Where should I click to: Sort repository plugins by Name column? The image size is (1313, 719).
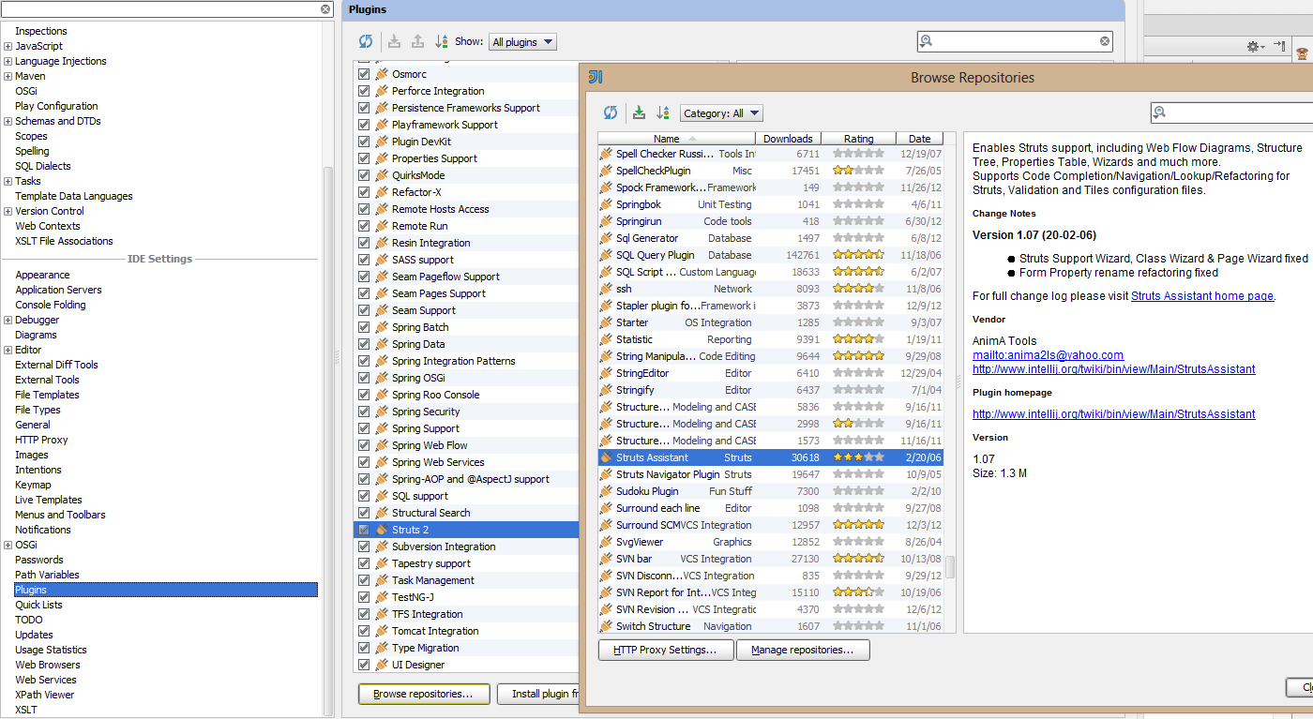click(676, 139)
